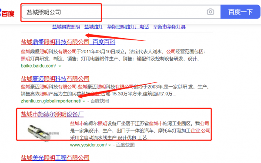Click the 百度一下 search button
The width and height of the screenshot is (261, 163).
coord(241,12)
